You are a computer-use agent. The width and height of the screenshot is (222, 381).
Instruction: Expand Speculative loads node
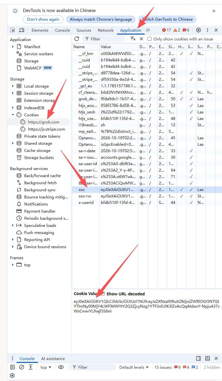(x=13, y=226)
